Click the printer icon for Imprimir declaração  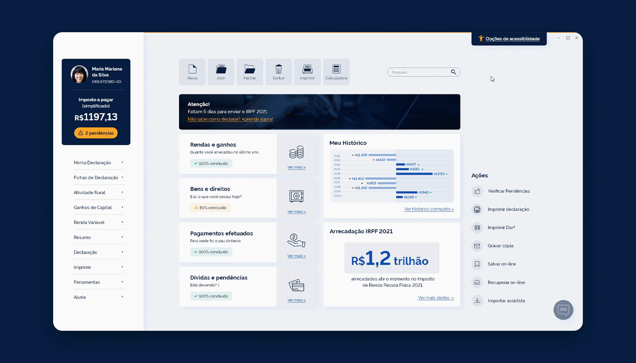(477, 209)
